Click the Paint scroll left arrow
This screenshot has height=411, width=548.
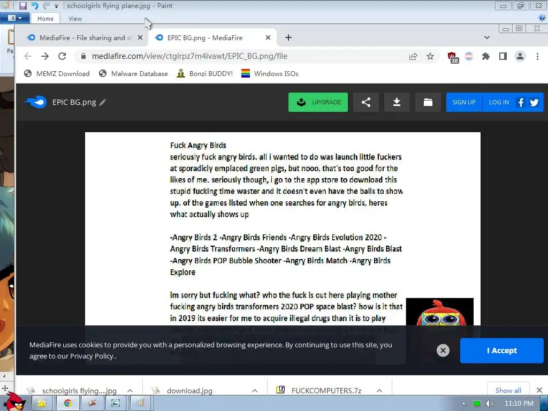pyautogui.click(x=4, y=376)
